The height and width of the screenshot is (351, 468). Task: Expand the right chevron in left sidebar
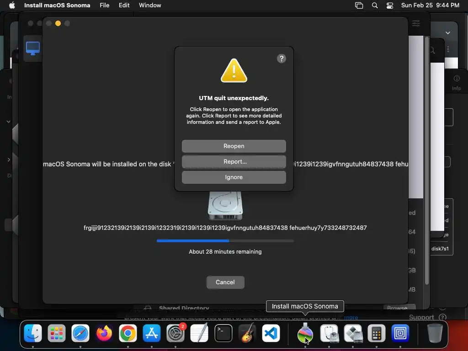pos(9,160)
